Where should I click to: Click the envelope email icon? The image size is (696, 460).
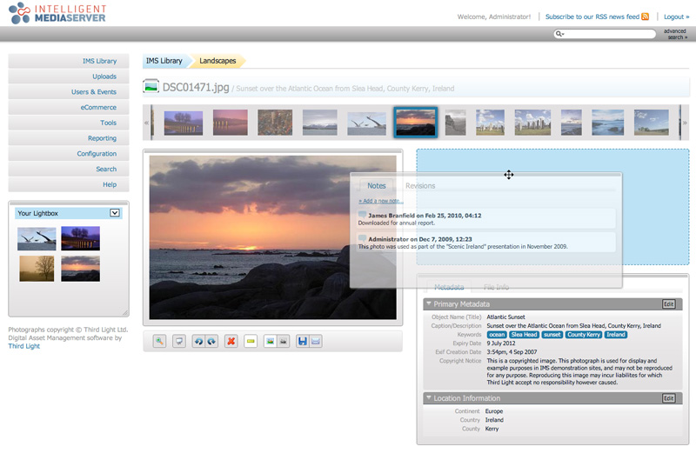click(316, 341)
